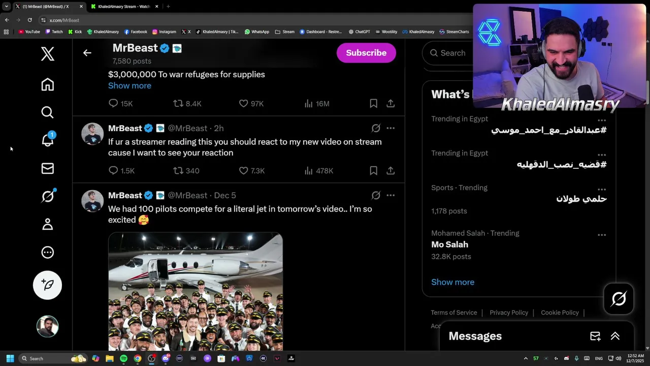Open account avatar at sidebar bottom
Screen dimensions: 650x366
pyautogui.click(x=48, y=326)
